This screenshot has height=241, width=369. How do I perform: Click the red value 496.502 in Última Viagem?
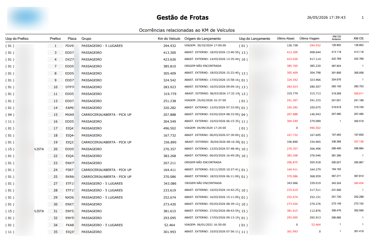pos(315,128)
